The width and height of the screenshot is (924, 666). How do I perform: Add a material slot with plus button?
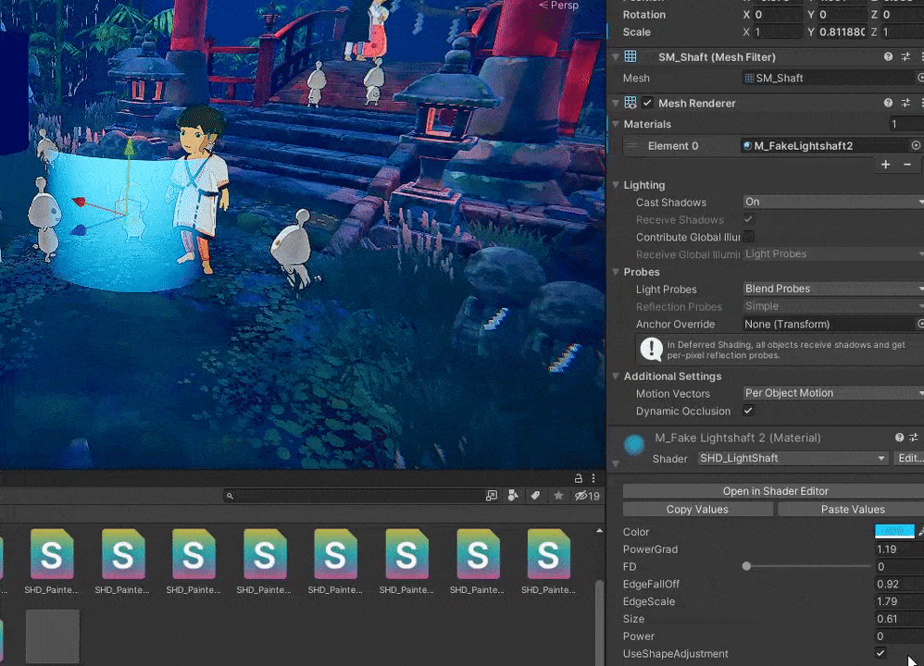pos(885,165)
